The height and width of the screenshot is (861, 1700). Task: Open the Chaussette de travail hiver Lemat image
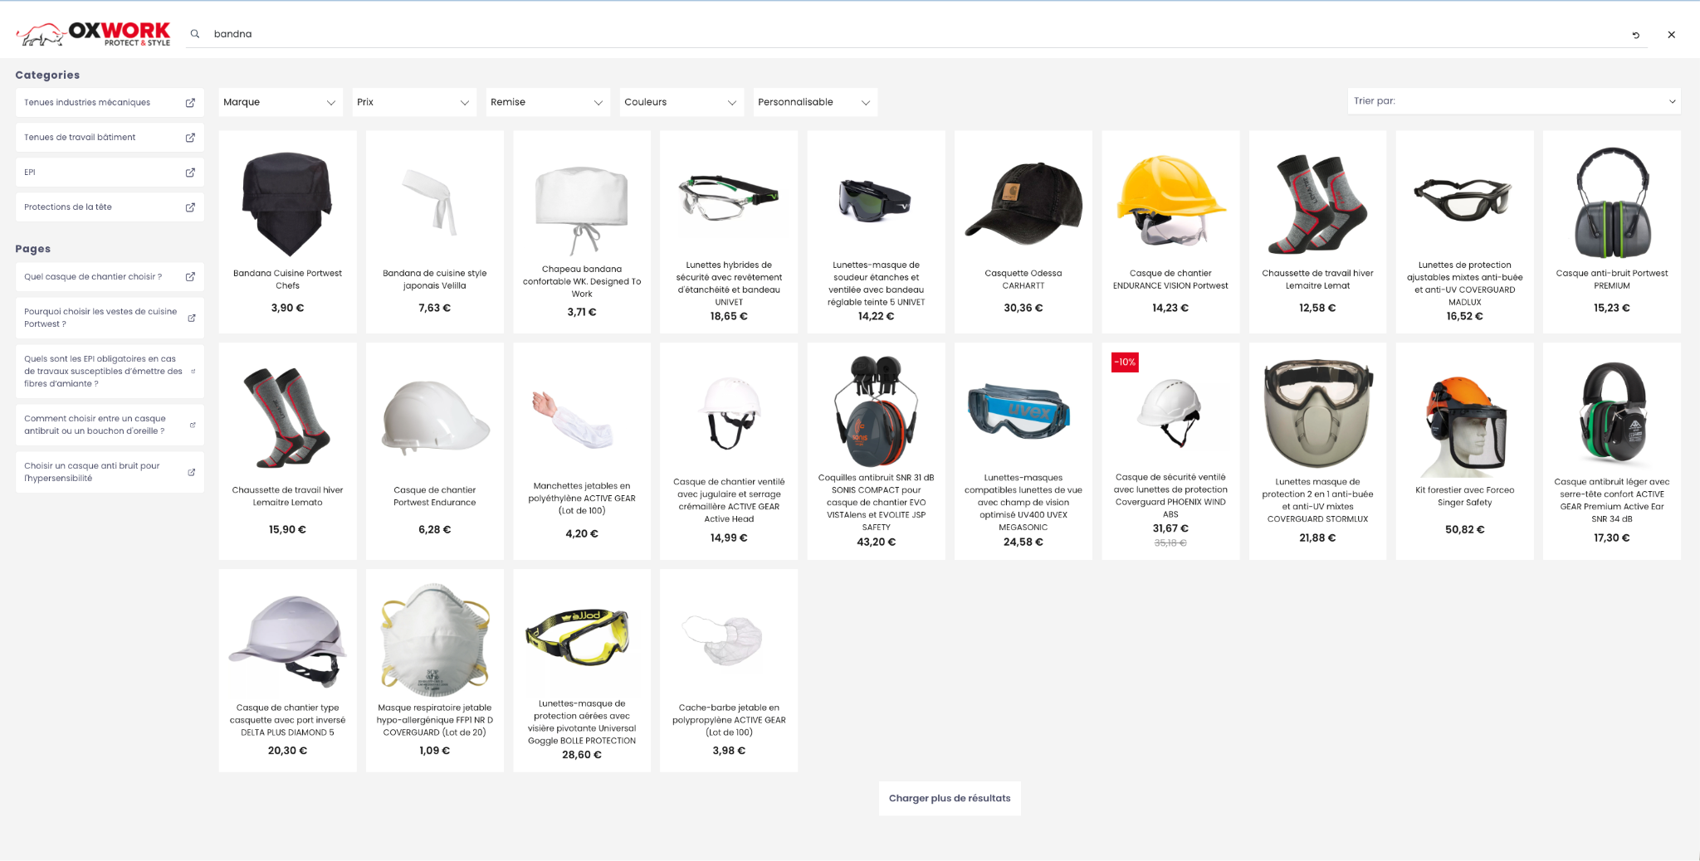[x=1317, y=204]
